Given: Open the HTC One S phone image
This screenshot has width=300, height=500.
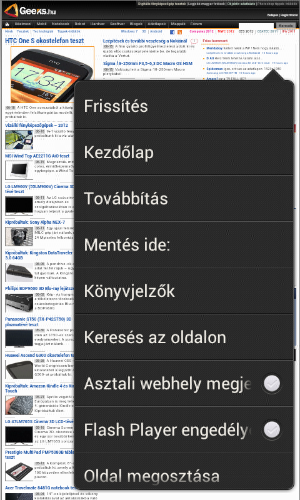Looking at the screenshot, I should (x=52, y=74).
